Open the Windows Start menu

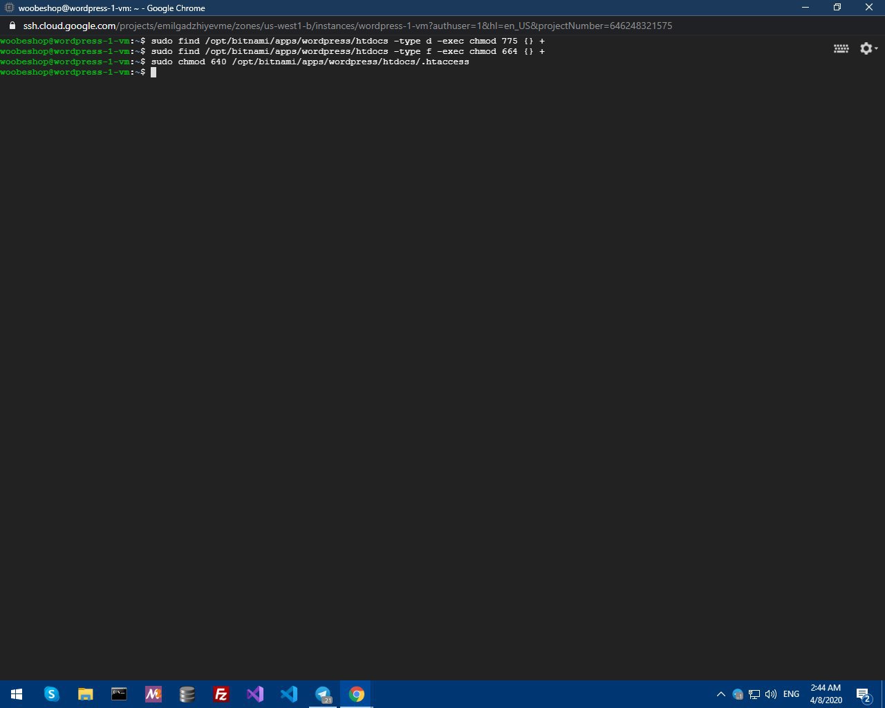pyautogui.click(x=17, y=694)
